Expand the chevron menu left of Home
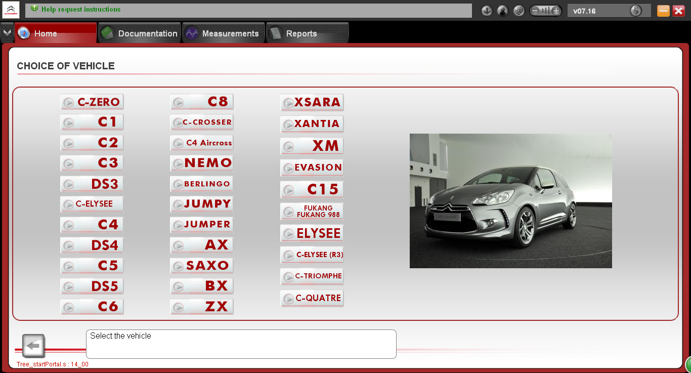Image resolution: width=691 pixels, height=373 pixels. (x=7, y=33)
